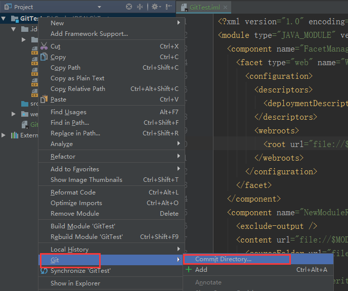Select Commit Directory... from Git submenu
Viewport: 348px width, 291px height.
223,259
